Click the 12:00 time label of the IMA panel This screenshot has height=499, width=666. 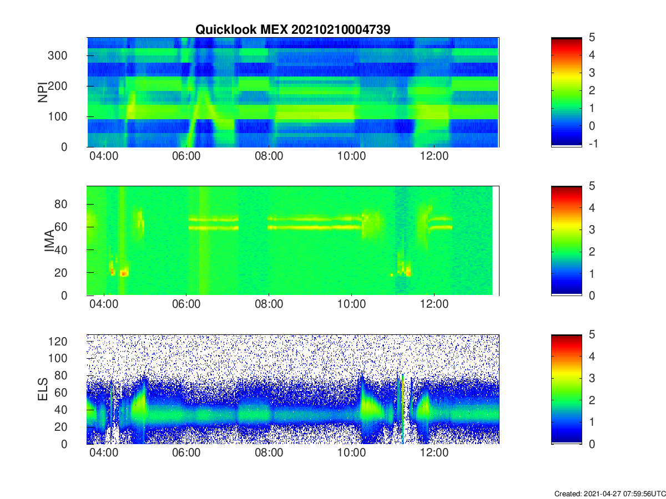coord(434,305)
